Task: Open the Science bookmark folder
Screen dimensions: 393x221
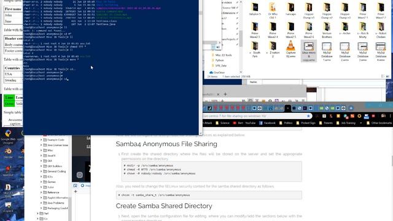Action: click(222, 123)
